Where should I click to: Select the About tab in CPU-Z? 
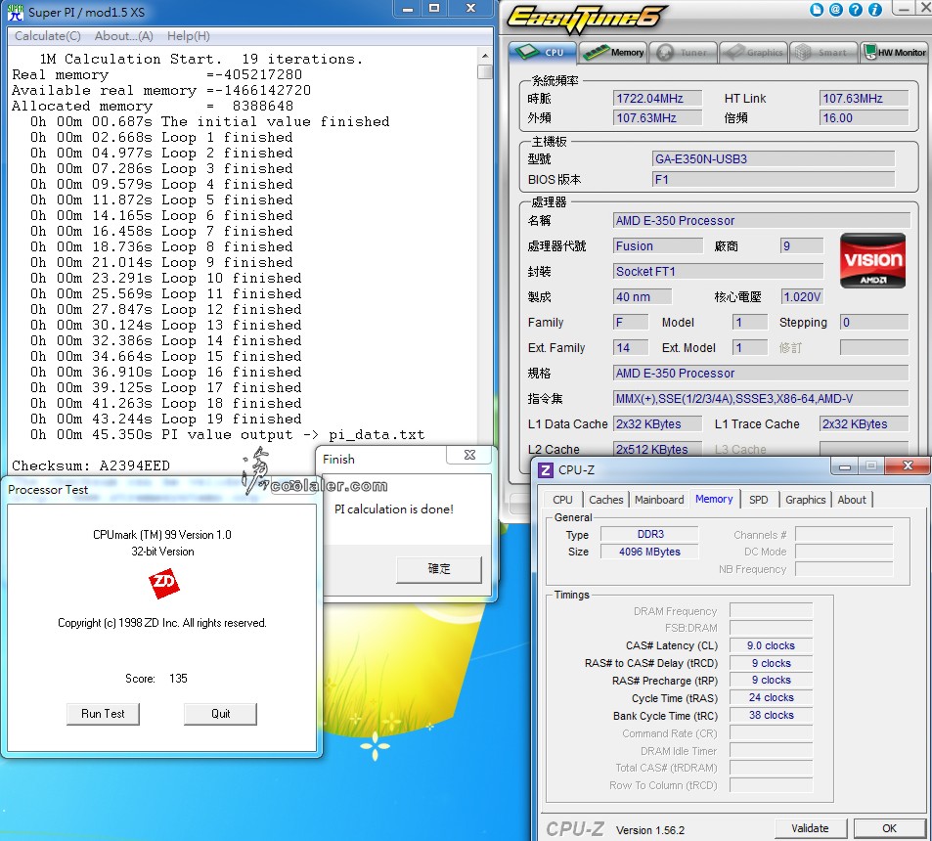[x=852, y=500]
